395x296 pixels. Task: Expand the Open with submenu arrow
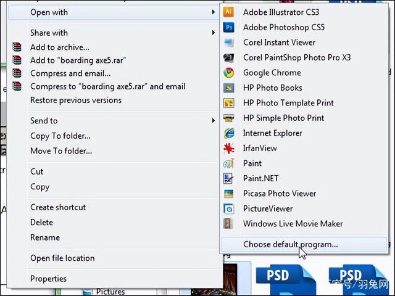click(x=213, y=12)
